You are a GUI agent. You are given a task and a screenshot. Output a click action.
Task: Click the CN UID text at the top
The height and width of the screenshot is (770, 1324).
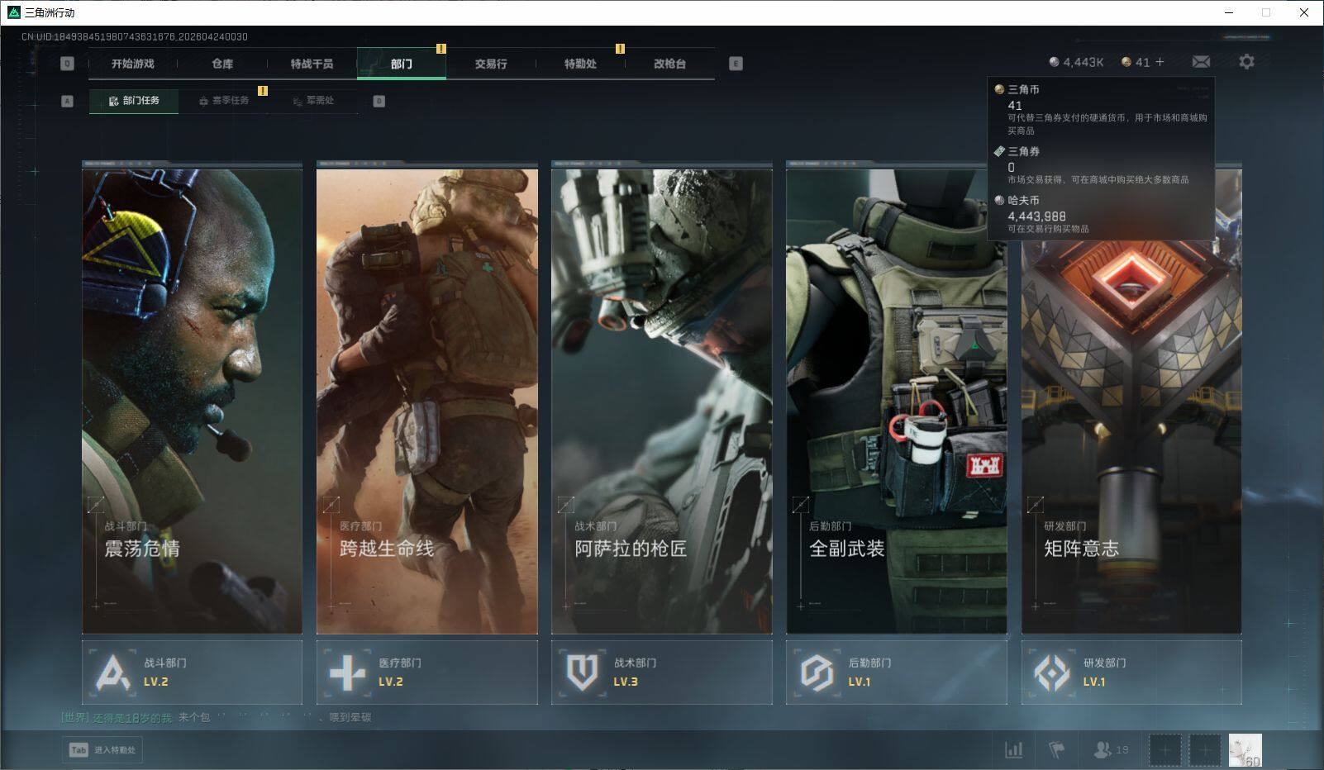coord(135,37)
